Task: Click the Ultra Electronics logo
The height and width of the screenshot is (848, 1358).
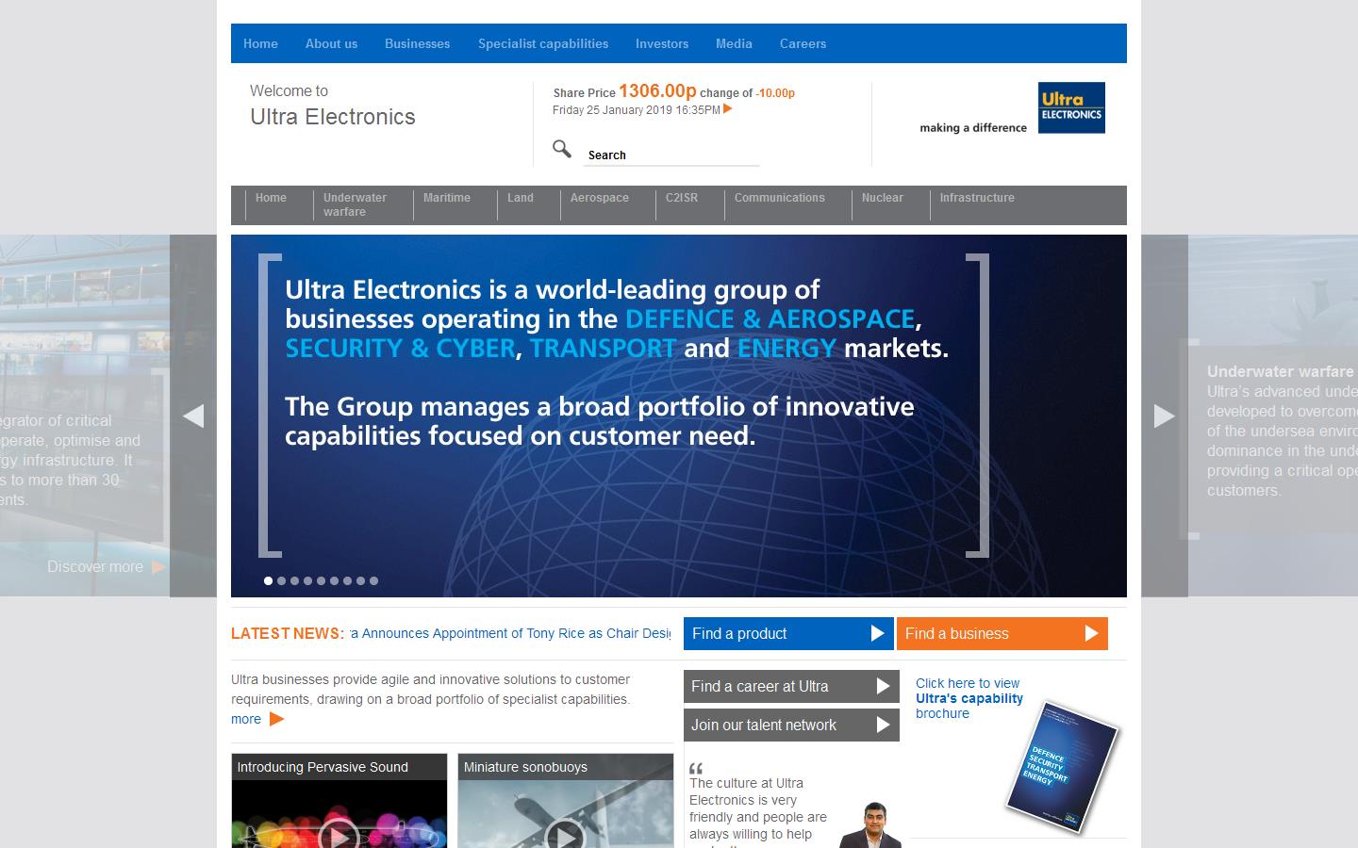Action: click(x=1071, y=107)
